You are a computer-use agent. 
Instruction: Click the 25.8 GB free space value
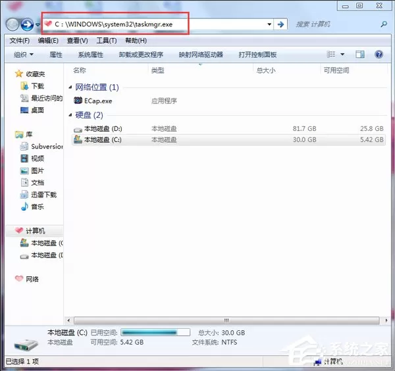[x=371, y=129]
